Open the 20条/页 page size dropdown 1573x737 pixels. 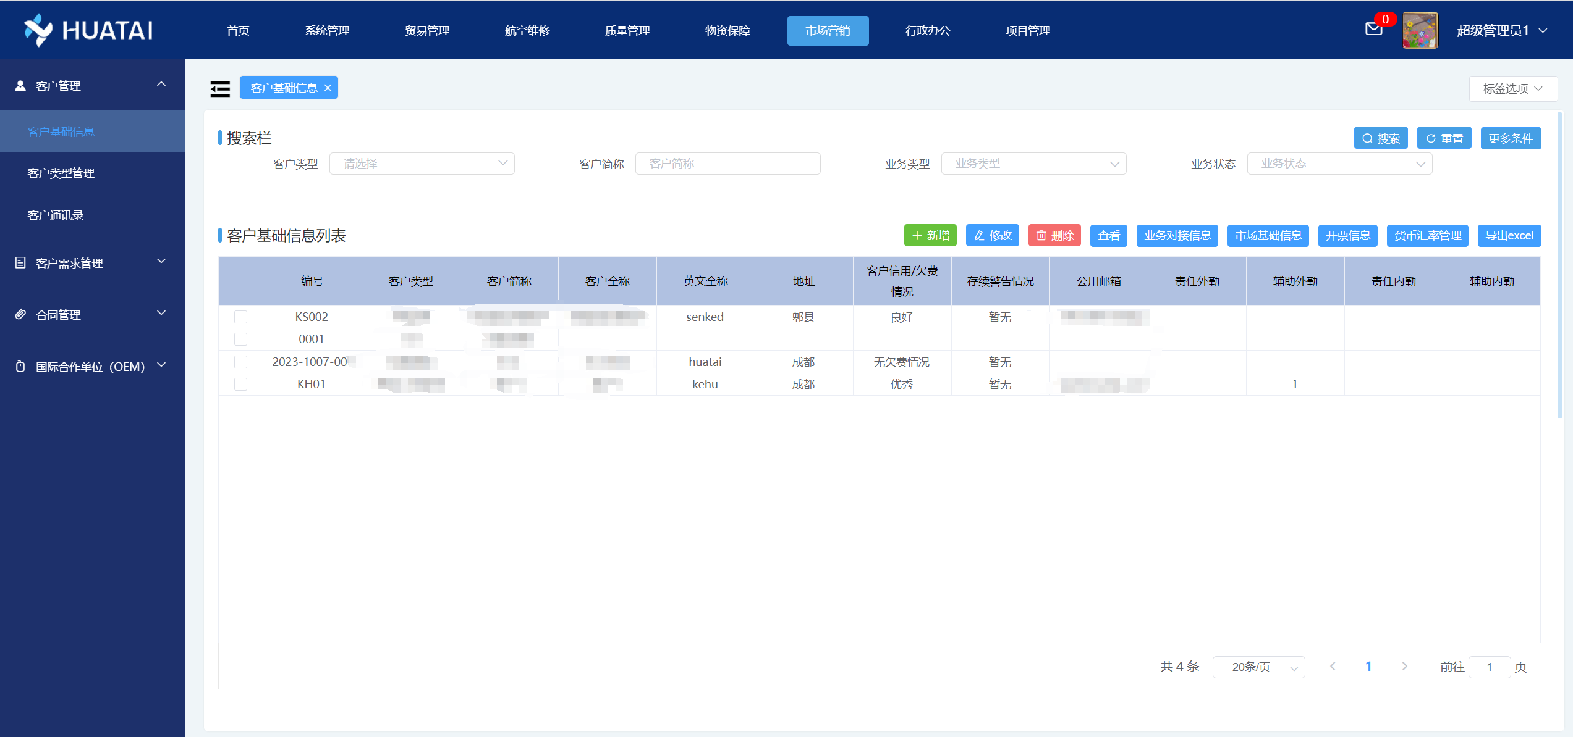(1258, 667)
